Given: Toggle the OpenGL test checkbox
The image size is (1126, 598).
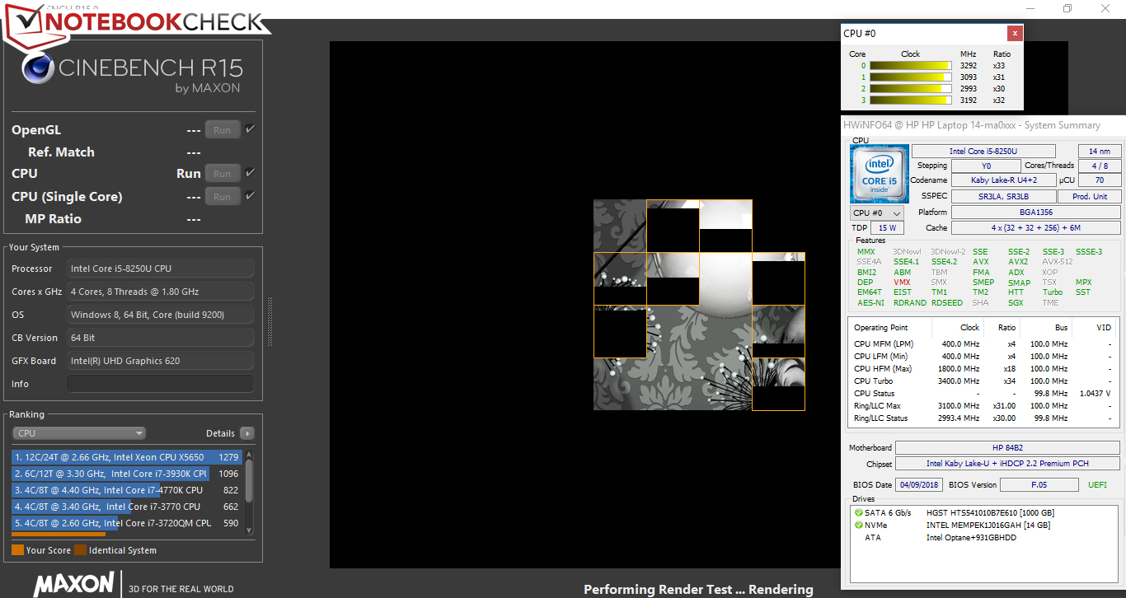Looking at the screenshot, I should 250,129.
